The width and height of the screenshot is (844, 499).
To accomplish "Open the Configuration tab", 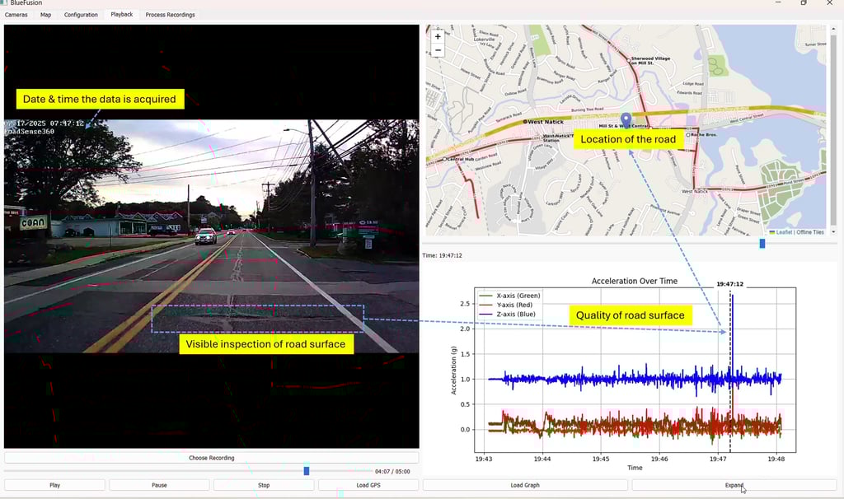I will [x=81, y=15].
